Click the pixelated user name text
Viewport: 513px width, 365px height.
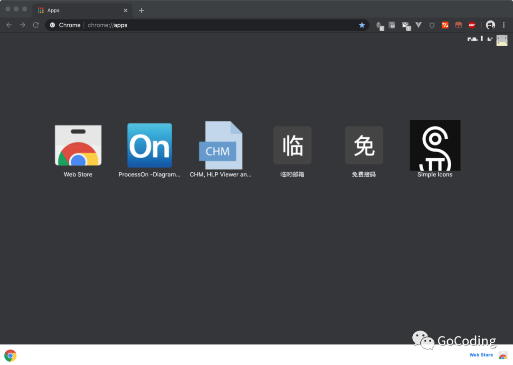pyautogui.click(x=480, y=39)
